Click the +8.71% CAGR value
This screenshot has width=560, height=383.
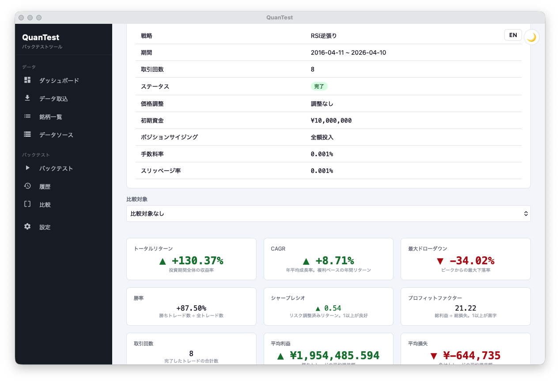coord(334,261)
